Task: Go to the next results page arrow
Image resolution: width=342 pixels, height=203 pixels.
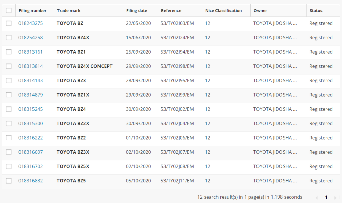Action: pos(335,198)
